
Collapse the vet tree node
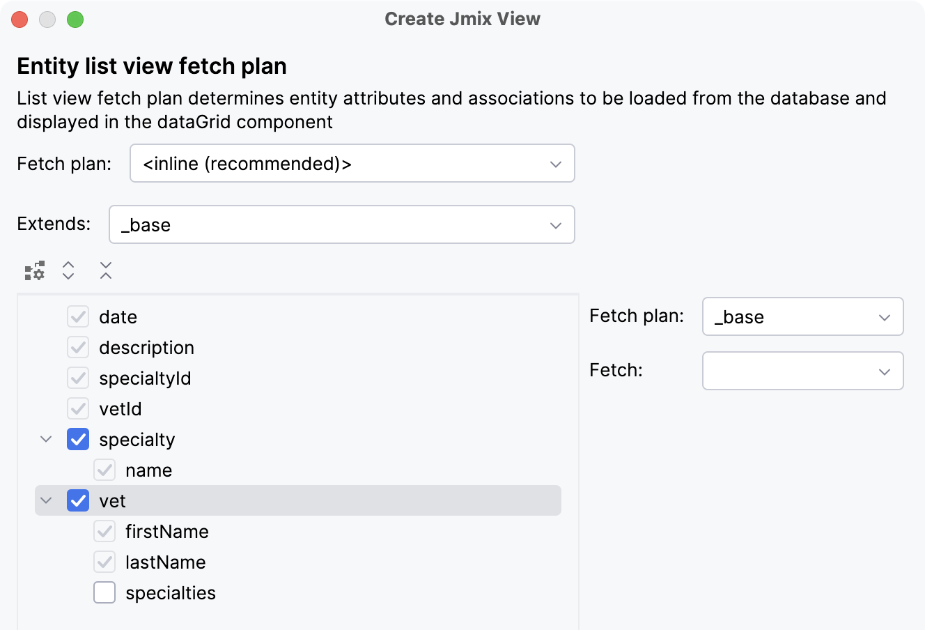coord(47,501)
